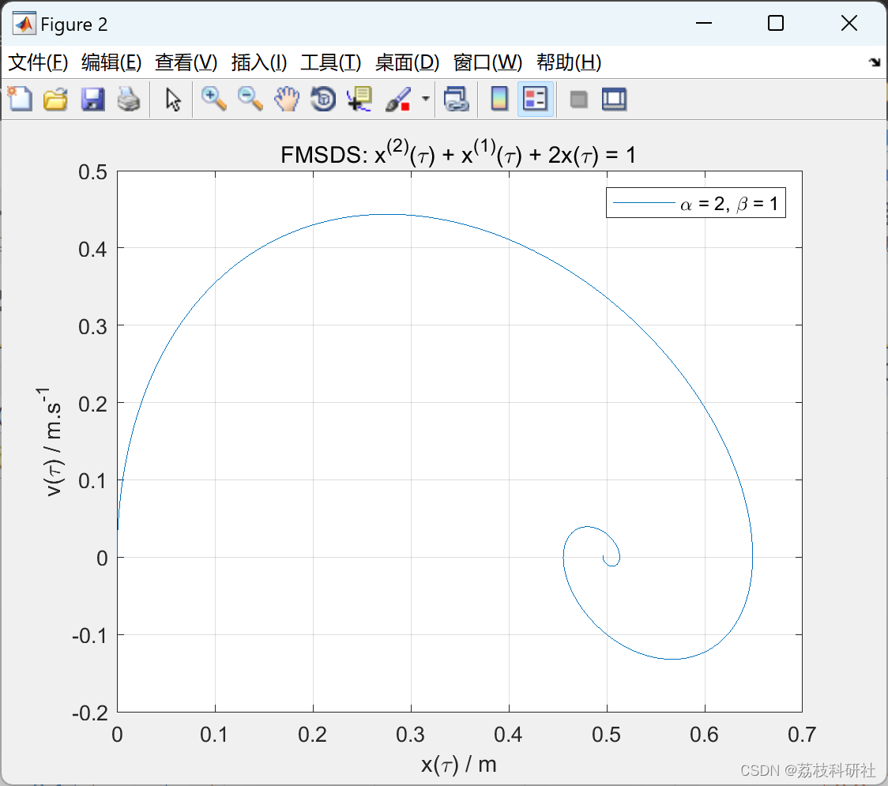Open the 桌面(D) menu
The height and width of the screenshot is (786, 888).
click(x=407, y=62)
